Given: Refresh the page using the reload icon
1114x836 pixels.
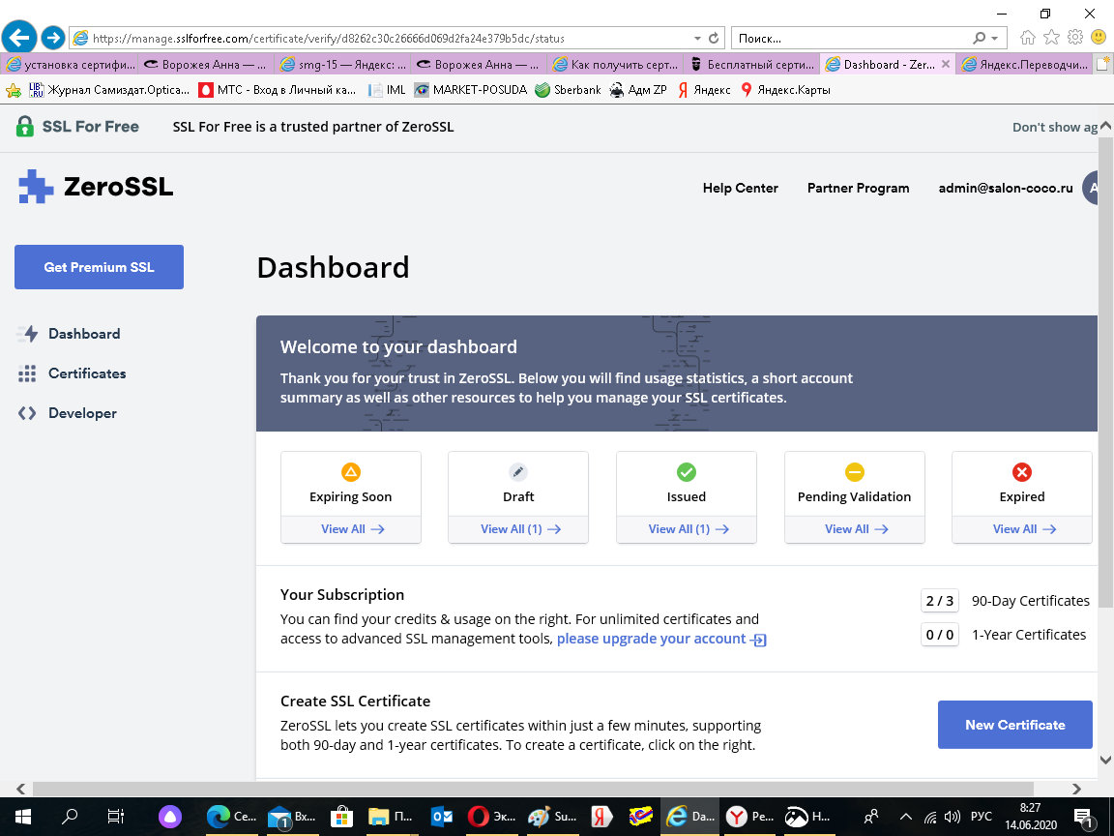Looking at the screenshot, I should (x=714, y=39).
